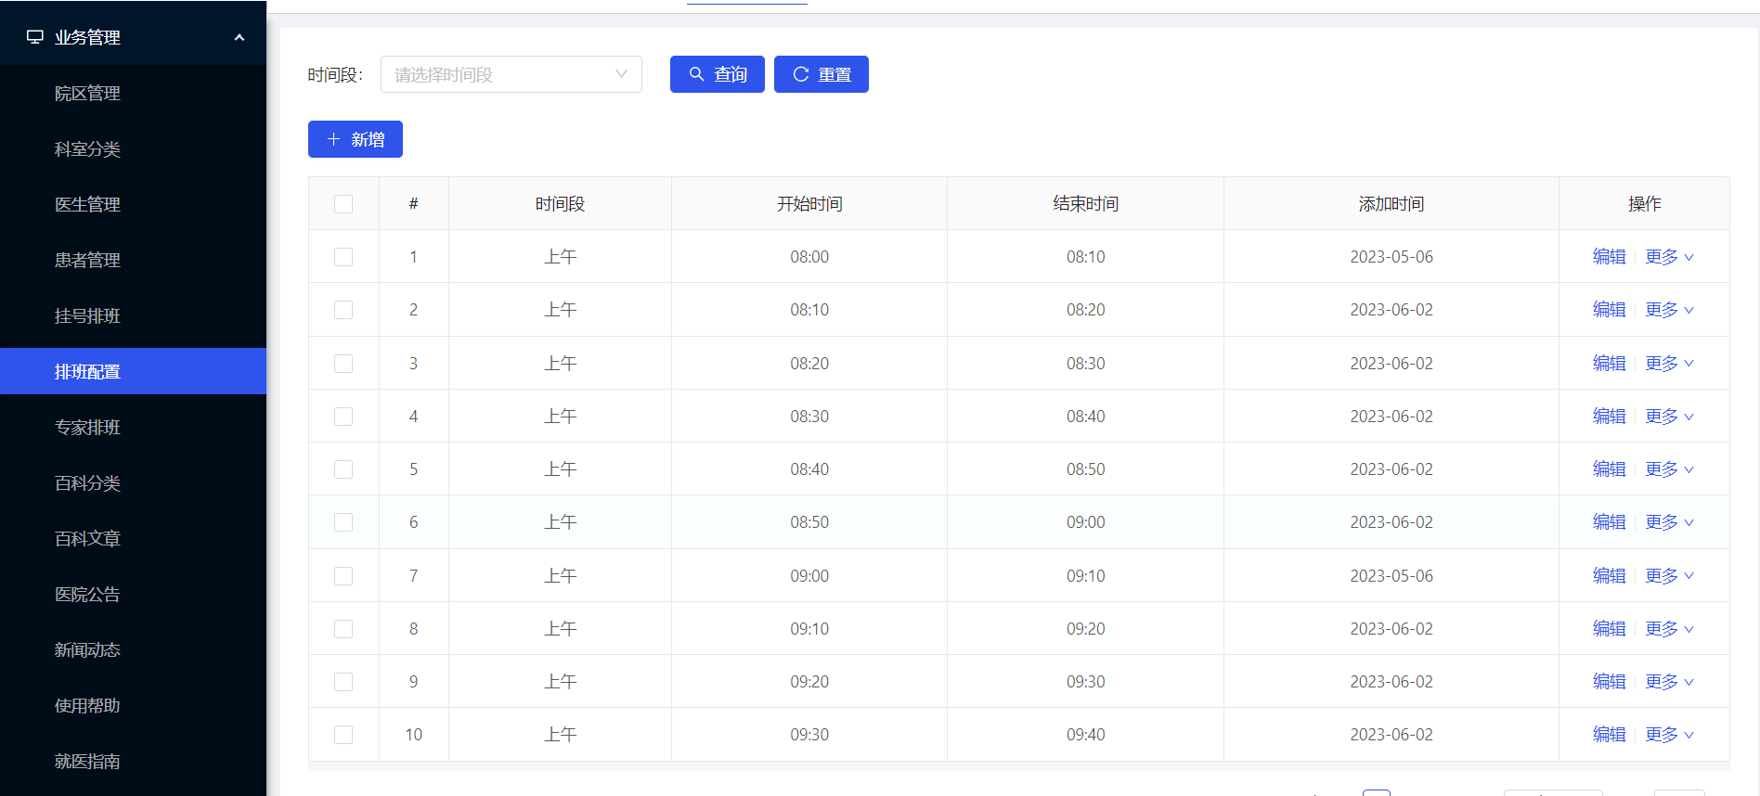Check the checkbox for row 2
Viewport: 1760px width, 796px height.
coord(343,310)
